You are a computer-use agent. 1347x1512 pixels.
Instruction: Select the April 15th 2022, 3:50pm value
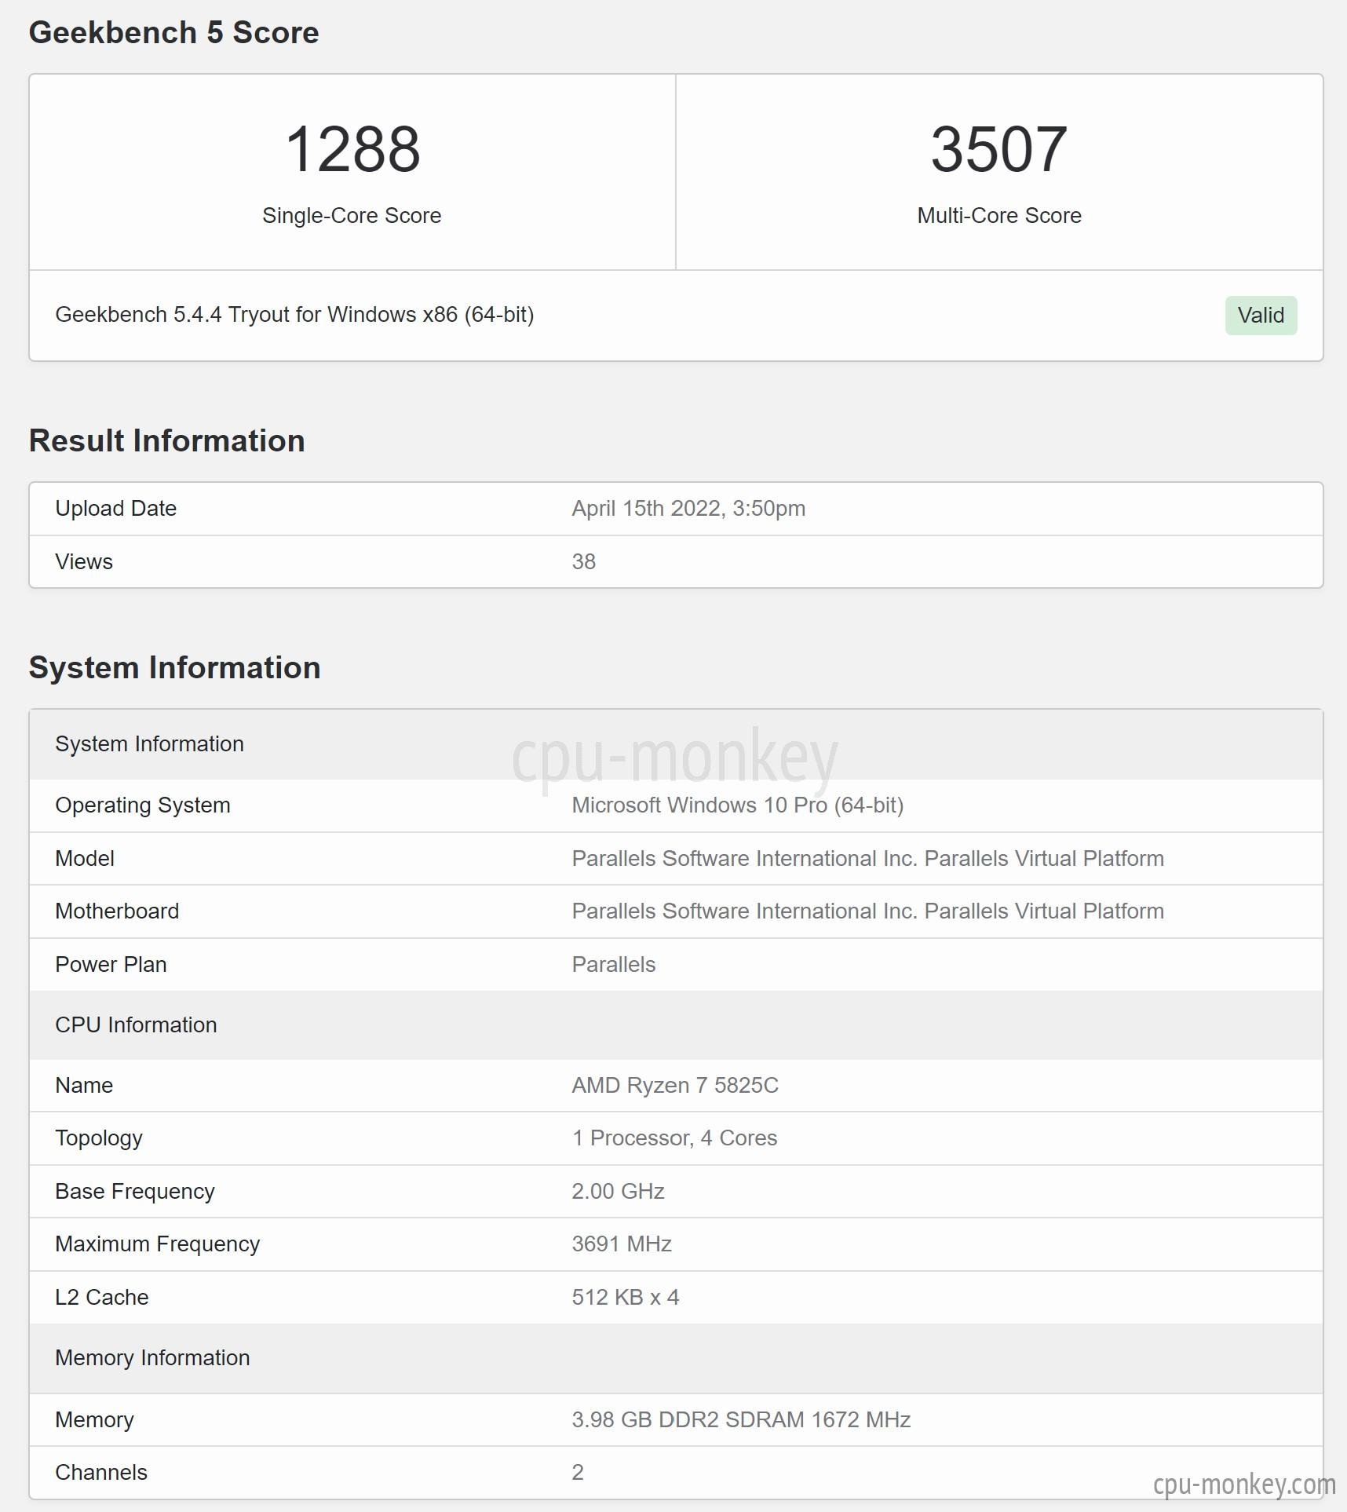coord(688,509)
